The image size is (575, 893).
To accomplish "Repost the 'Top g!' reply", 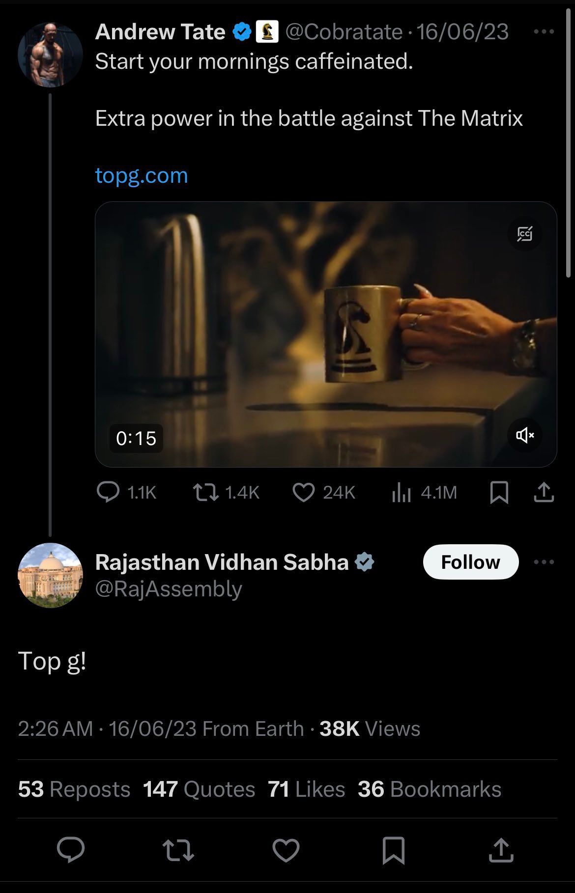I will pos(178,850).
